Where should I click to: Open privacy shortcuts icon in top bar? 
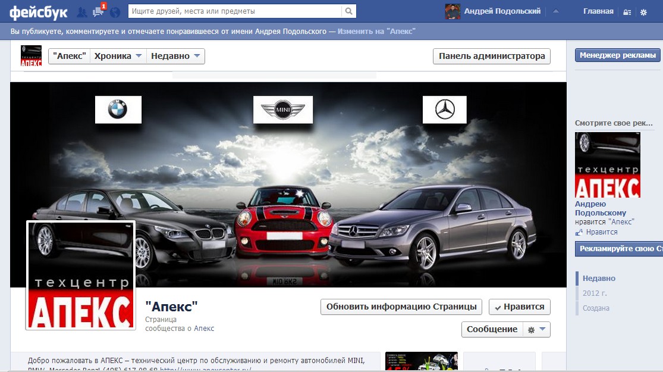click(x=627, y=12)
